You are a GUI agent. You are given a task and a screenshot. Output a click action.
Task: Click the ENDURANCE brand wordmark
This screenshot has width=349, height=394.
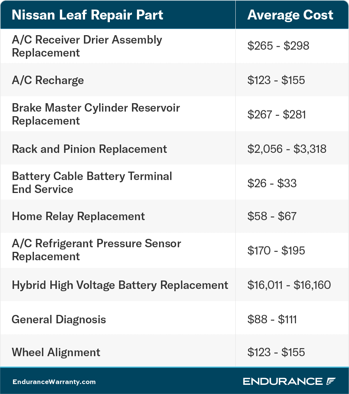(x=283, y=381)
